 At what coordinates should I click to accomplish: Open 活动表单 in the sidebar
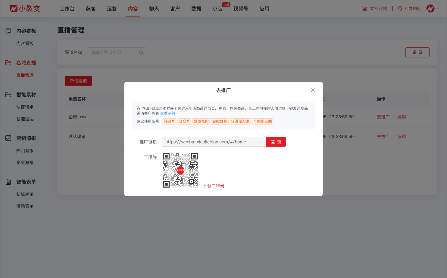[25, 206]
